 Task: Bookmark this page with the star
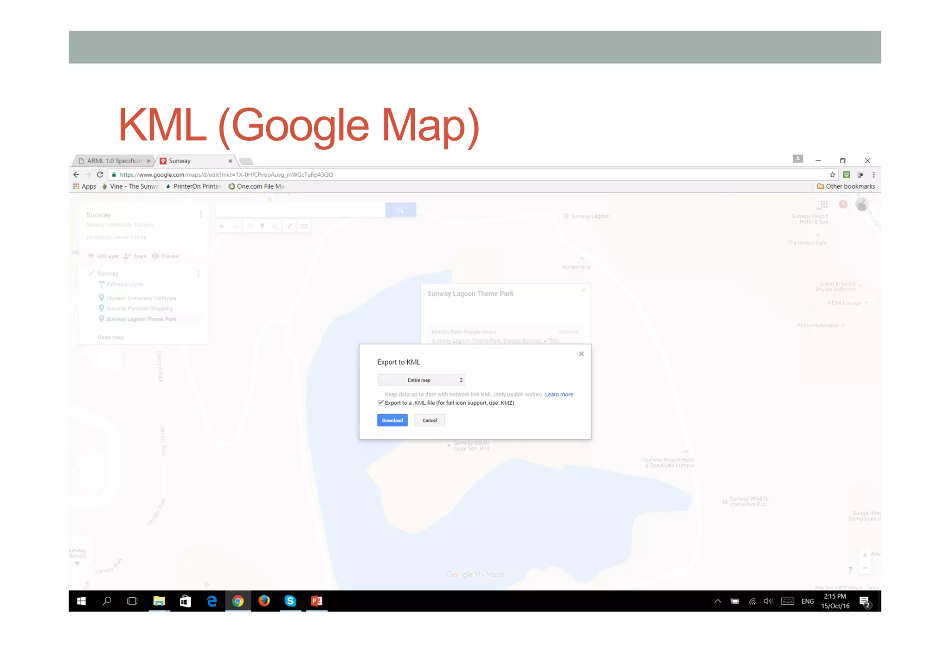click(832, 175)
